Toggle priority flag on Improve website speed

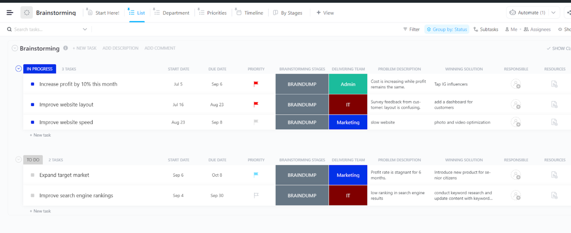tap(256, 122)
